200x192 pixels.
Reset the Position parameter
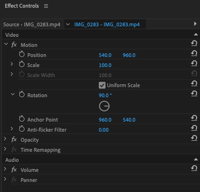(194, 53)
